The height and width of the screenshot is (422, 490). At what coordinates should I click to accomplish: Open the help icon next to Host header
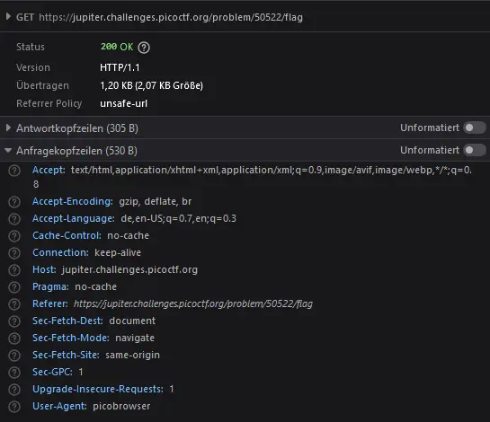[14, 270]
